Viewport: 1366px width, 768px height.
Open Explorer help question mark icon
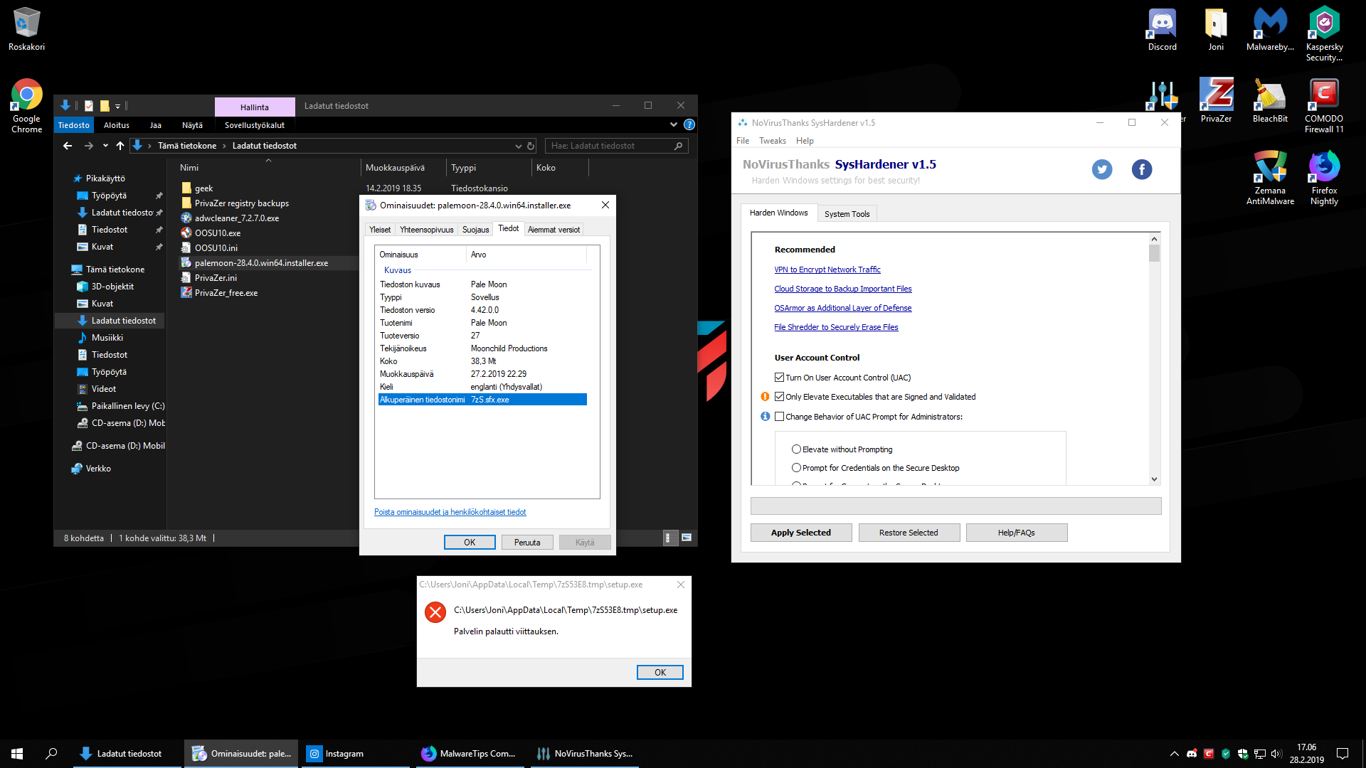[x=689, y=124]
